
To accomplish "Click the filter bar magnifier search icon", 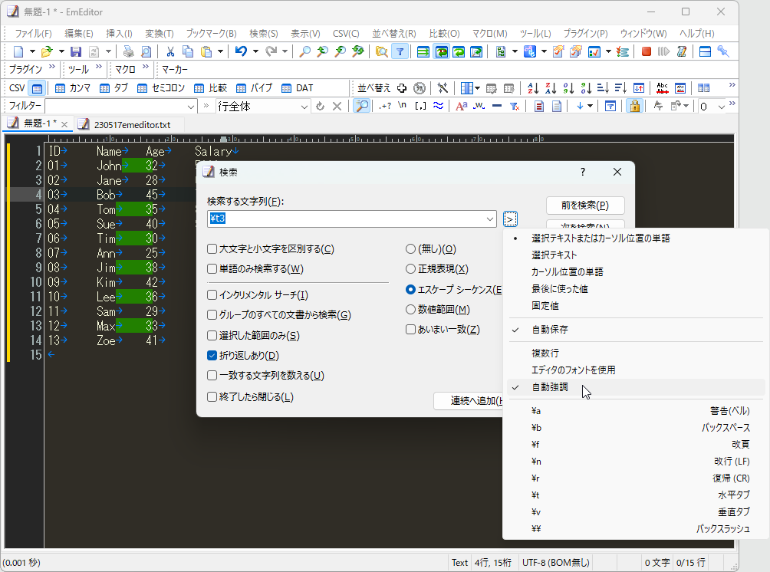I will point(361,106).
